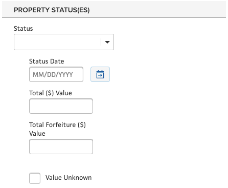Click the MM/DD/YYYY placeholder text
Viewport: 228px width, 188px height.
[53, 74]
